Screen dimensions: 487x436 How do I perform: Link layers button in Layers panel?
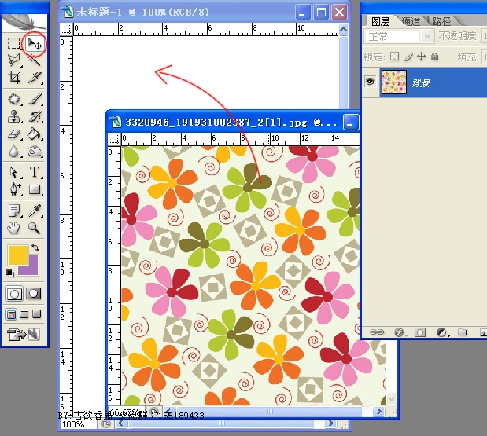pyautogui.click(x=377, y=332)
